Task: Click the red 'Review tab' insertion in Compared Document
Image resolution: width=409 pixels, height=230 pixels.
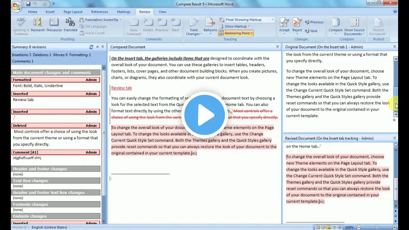Action: [x=121, y=88]
